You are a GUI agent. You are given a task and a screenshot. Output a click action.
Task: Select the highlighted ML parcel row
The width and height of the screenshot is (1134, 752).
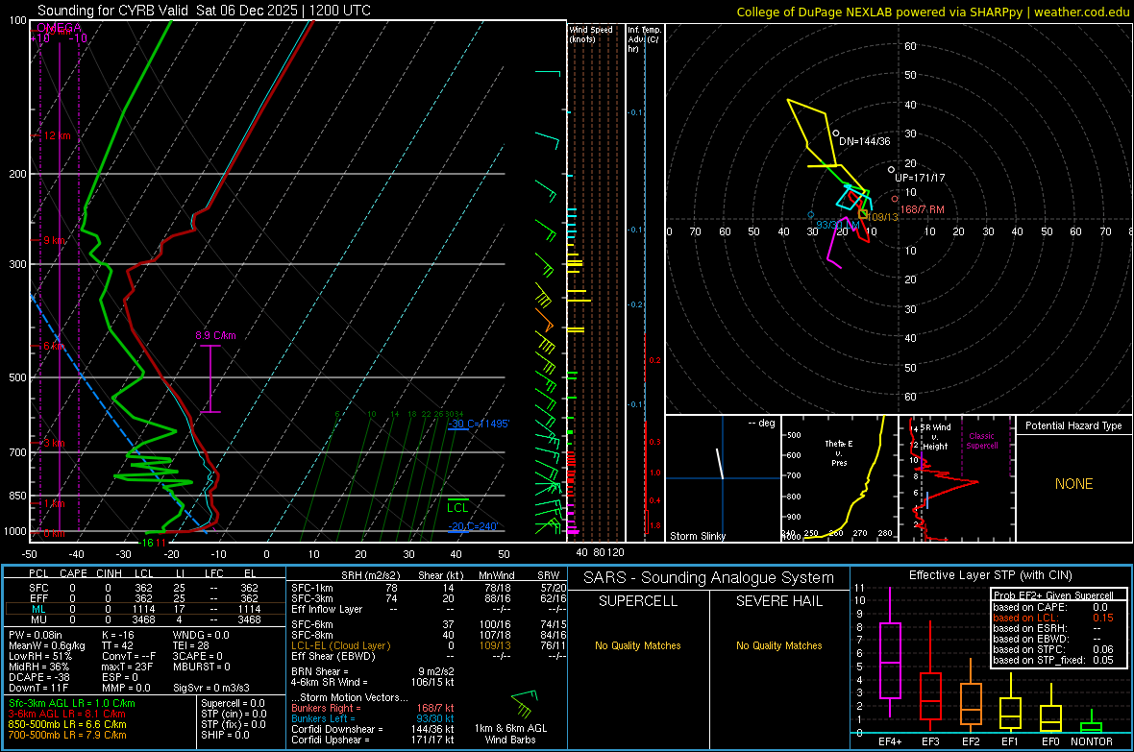[144, 609]
